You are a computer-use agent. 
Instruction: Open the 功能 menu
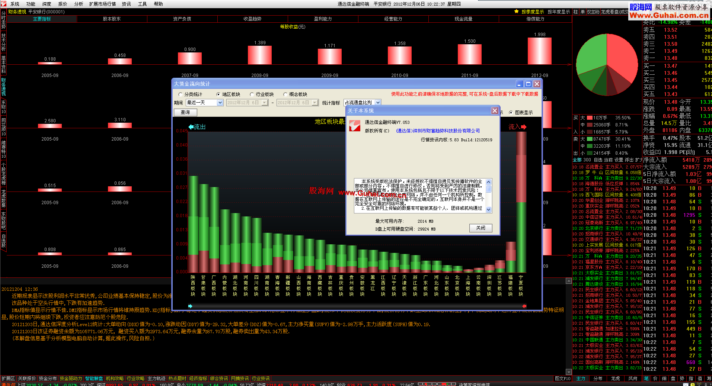click(31, 4)
